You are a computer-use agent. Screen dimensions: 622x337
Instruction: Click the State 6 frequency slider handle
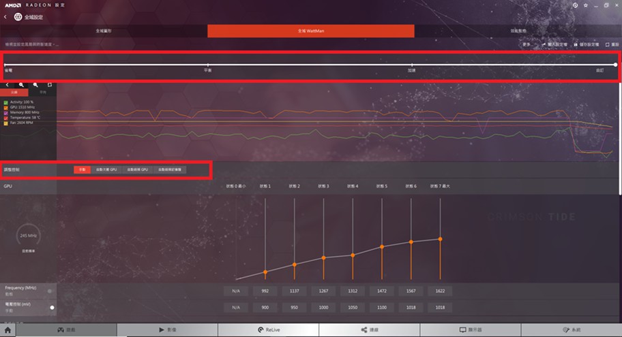(x=411, y=242)
